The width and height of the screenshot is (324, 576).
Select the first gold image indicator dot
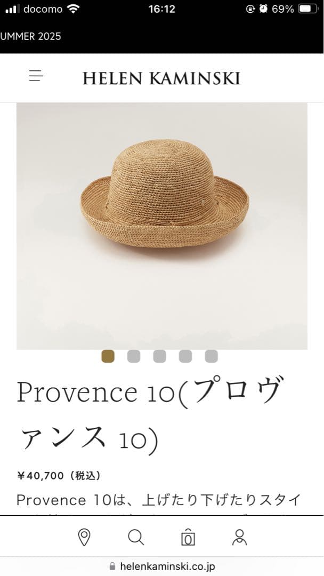[108, 356]
